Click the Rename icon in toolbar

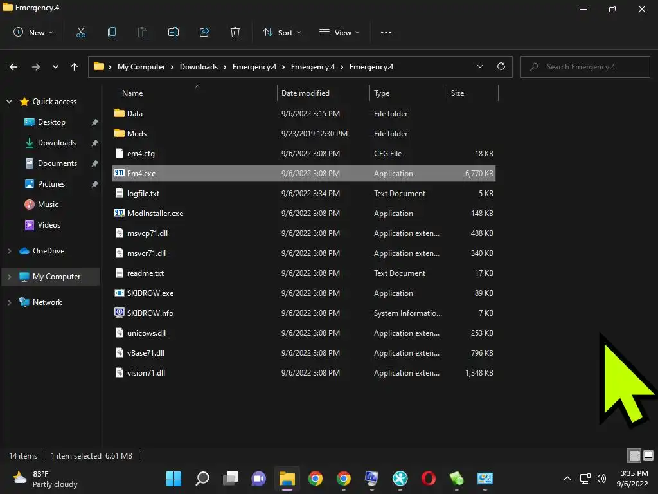(173, 32)
